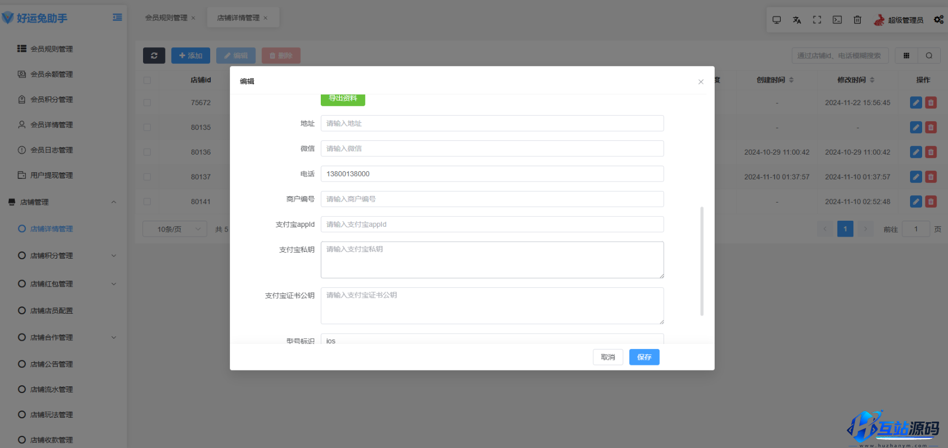Screen dimensions: 948x448
Task: Focus the 支付宝appId input field
Action: tap(492, 225)
